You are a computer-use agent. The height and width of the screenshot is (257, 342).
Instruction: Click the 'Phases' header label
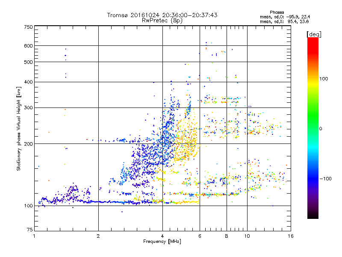pyautogui.click(x=277, y=12)
